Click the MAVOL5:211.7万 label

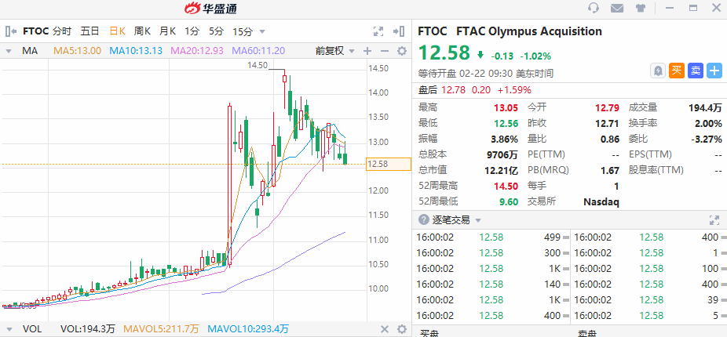point(161,329)
